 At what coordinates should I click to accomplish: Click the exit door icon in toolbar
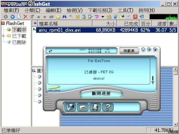coord(142,17)
